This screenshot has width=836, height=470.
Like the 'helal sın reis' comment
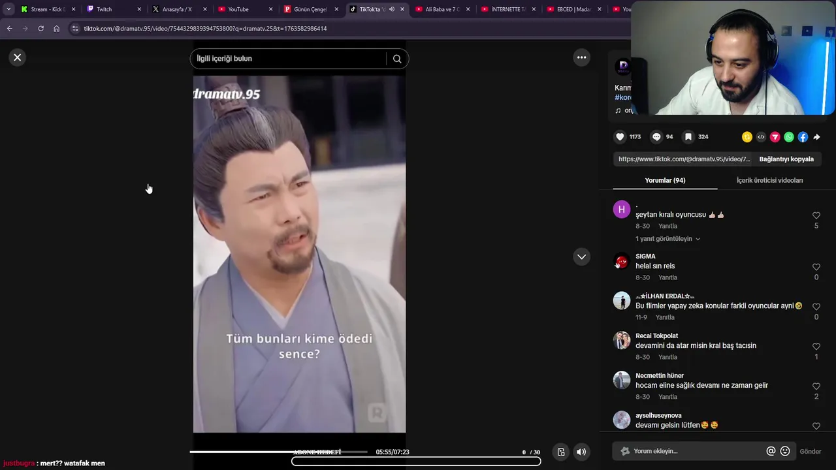pyautogui.click(x=816, y=267)
